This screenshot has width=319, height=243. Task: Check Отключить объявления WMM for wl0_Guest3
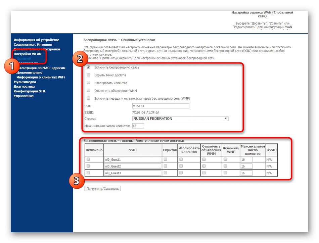click(x=204, y=173)
